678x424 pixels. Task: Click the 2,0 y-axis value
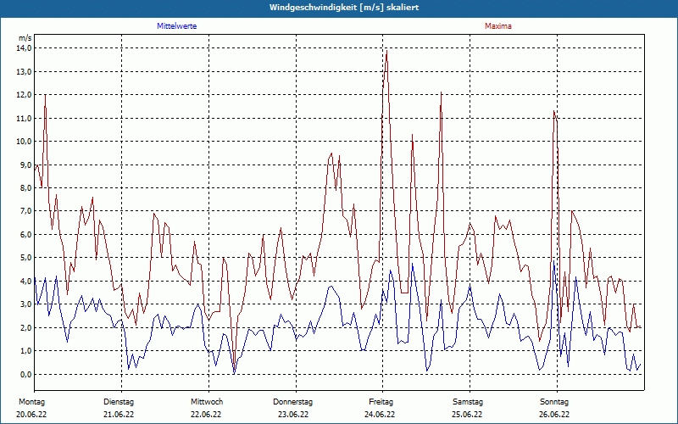tap(26, 327)
